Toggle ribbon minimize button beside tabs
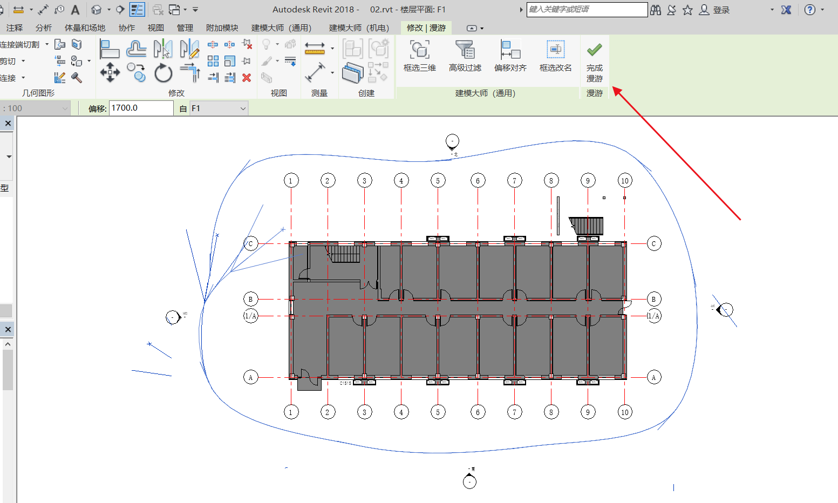The width and height of the screenshot is (838, 503). (x=472, y=28)
